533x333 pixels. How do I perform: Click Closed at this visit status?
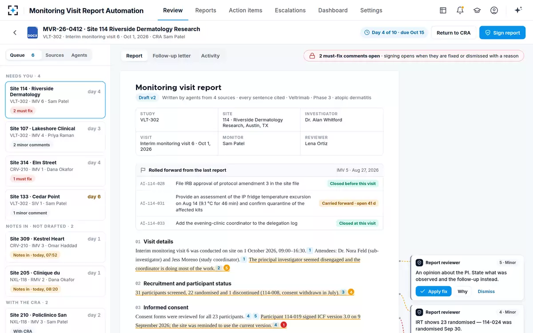click(x=357, y=223)
